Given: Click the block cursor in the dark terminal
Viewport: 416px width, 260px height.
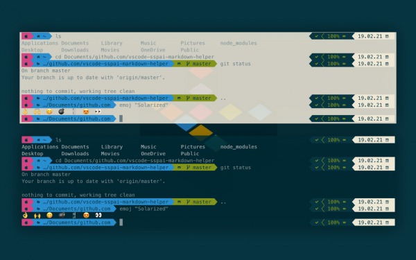Looking at the screenshot, I should click(x=121, y=223).
